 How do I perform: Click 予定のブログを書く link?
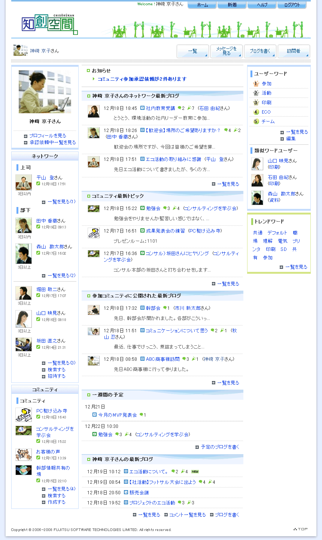(220, 447)
